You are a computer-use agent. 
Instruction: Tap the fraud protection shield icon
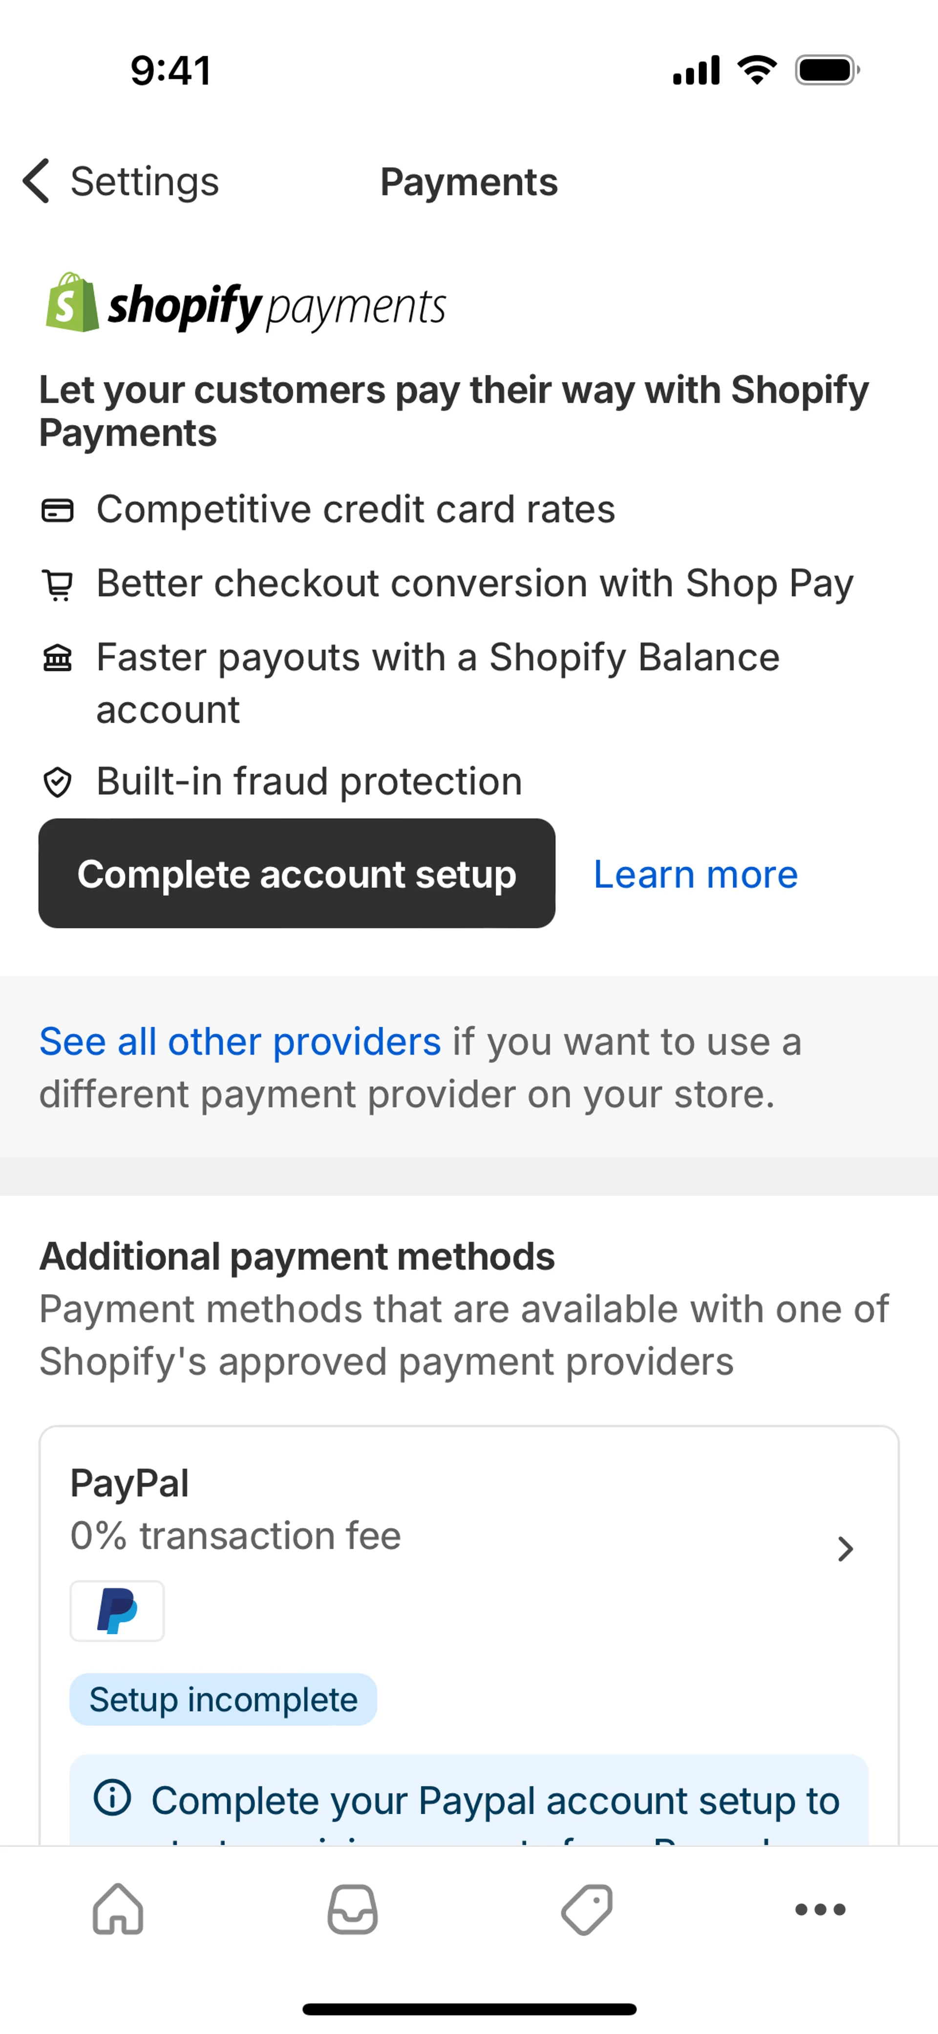coord(58,782)
